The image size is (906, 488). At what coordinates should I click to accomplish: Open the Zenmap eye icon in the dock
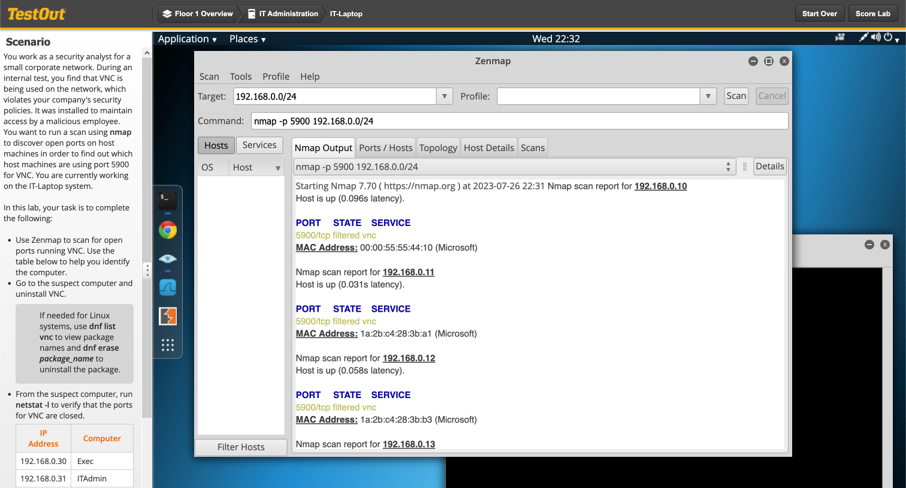pyautogui.click(x=167, y=258)
